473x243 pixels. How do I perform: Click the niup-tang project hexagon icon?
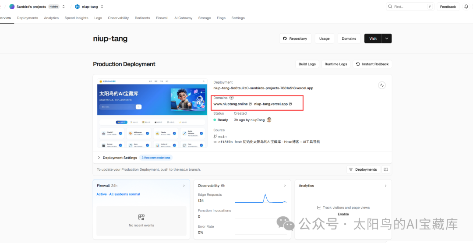(x=77, y=7)
